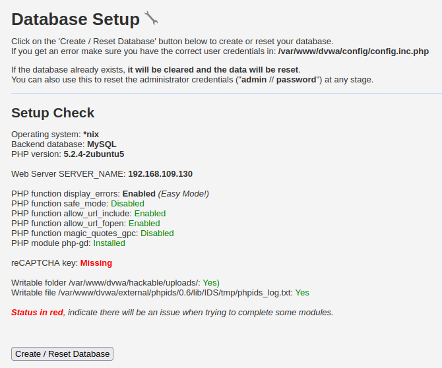
Task: Click the red 'Missing' reCAPTCHA status
Action: coord(96,263)
